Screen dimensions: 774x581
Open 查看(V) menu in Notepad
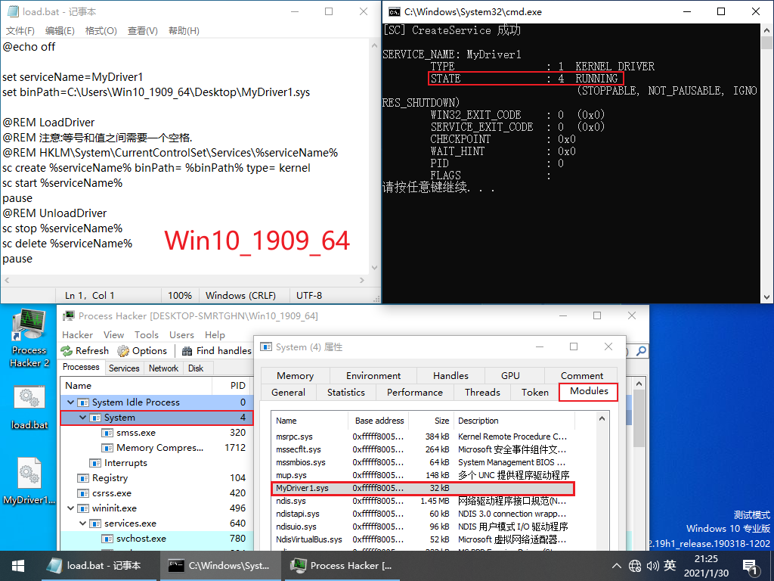coord(143,30)
